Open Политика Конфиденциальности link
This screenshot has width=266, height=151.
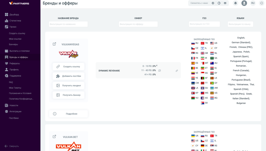coord(21,99)
